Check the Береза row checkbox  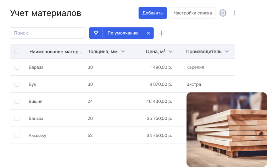pyautogui.click(x=17, y=67)
